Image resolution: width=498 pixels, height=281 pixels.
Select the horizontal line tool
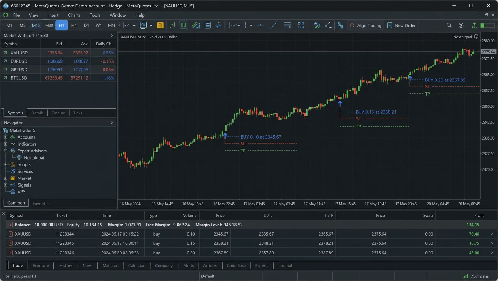pyautogui.click(x=261, y=25)
